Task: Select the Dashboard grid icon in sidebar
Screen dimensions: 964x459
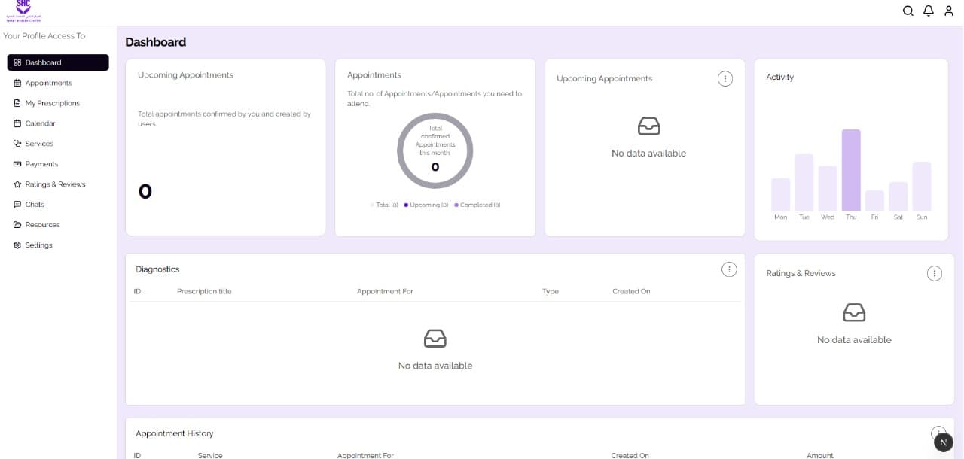Action: (17, 62)
